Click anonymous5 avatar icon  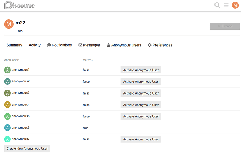[7, 116]
